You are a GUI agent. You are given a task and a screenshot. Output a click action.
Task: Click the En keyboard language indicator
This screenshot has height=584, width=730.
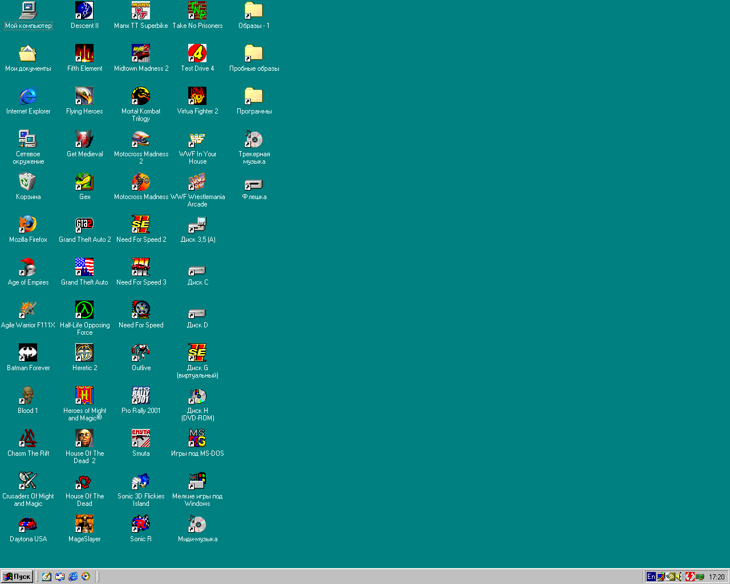pos(651,577)
